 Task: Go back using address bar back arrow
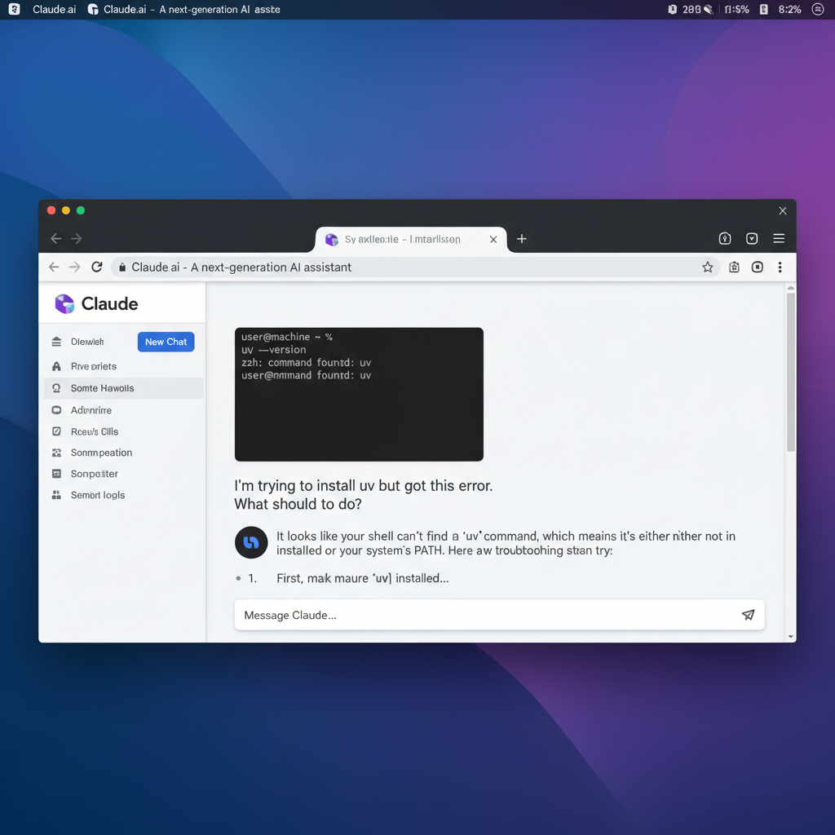54,267
